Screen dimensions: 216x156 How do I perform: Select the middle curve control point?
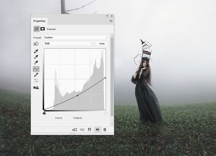(78, 95)
